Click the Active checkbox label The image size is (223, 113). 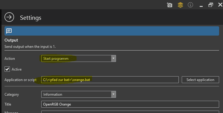pyautogui.click(x=17, y=69)
